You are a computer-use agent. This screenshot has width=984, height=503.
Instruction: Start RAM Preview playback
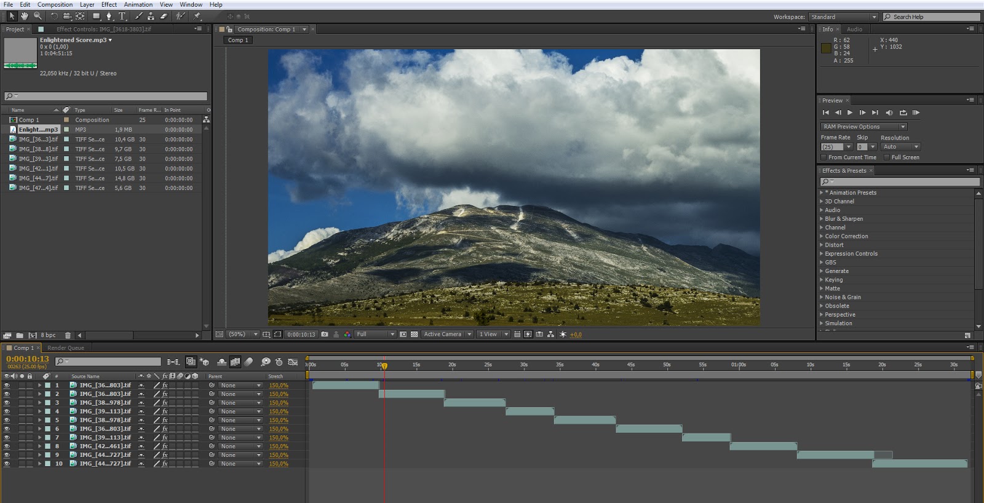coord(916,113)
